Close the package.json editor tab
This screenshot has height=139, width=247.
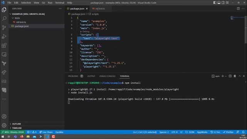87,8
